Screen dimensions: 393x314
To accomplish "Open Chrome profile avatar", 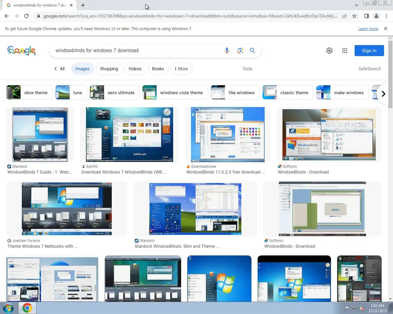I will [x=376, y=16].
